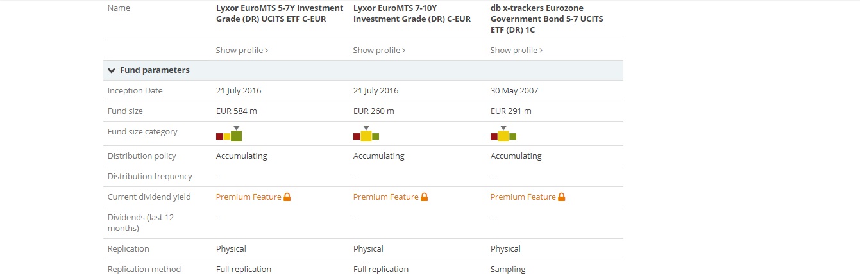Click Premium Feature text for Lyxor EuroMTS 5-7Y
The width and height of the screenshot is (860, 274).
pyautogui.click(x=248, y=197)
